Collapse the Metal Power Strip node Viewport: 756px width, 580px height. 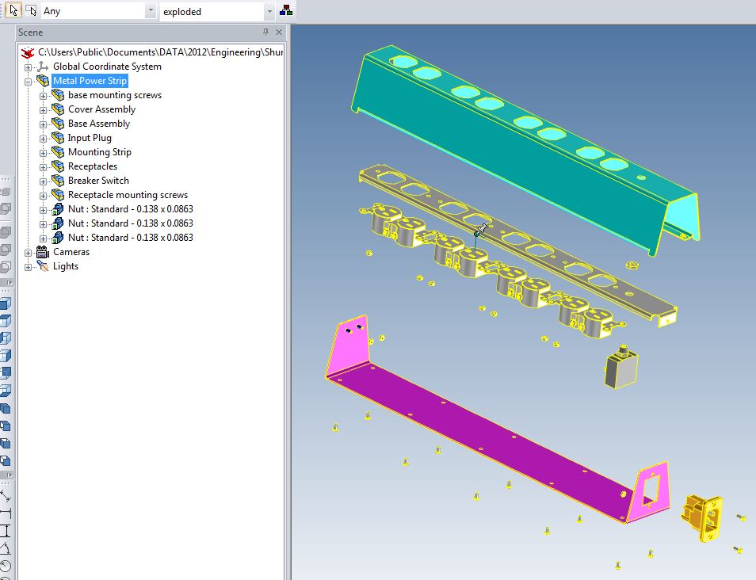tap(29, 81)
